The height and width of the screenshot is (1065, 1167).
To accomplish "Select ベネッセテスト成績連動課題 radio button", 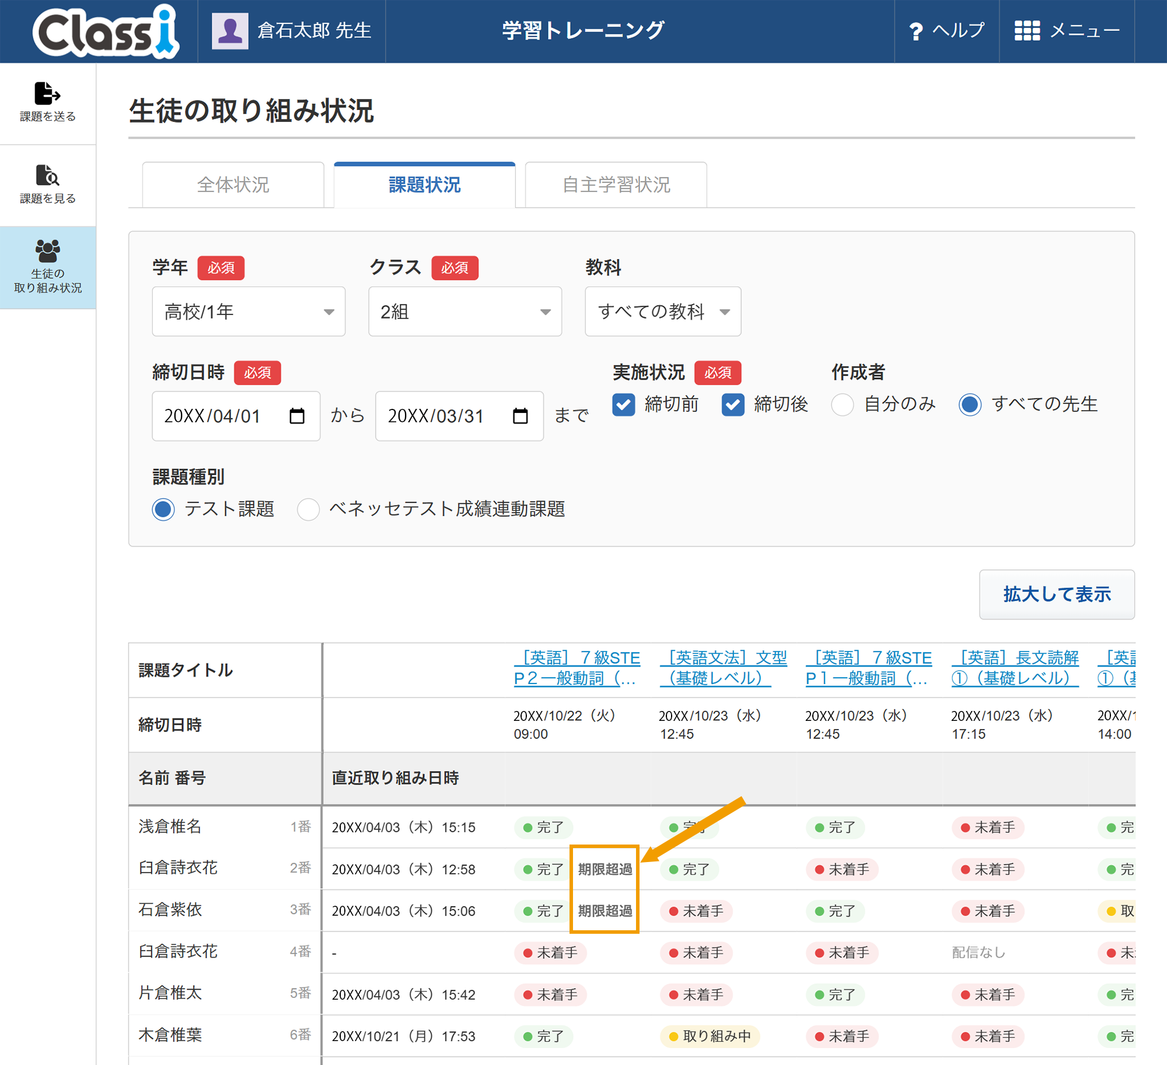I will (x=308, y=509).
